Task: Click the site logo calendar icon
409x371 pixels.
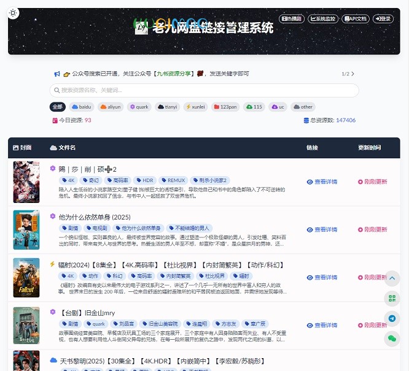Action: [141, 28]
